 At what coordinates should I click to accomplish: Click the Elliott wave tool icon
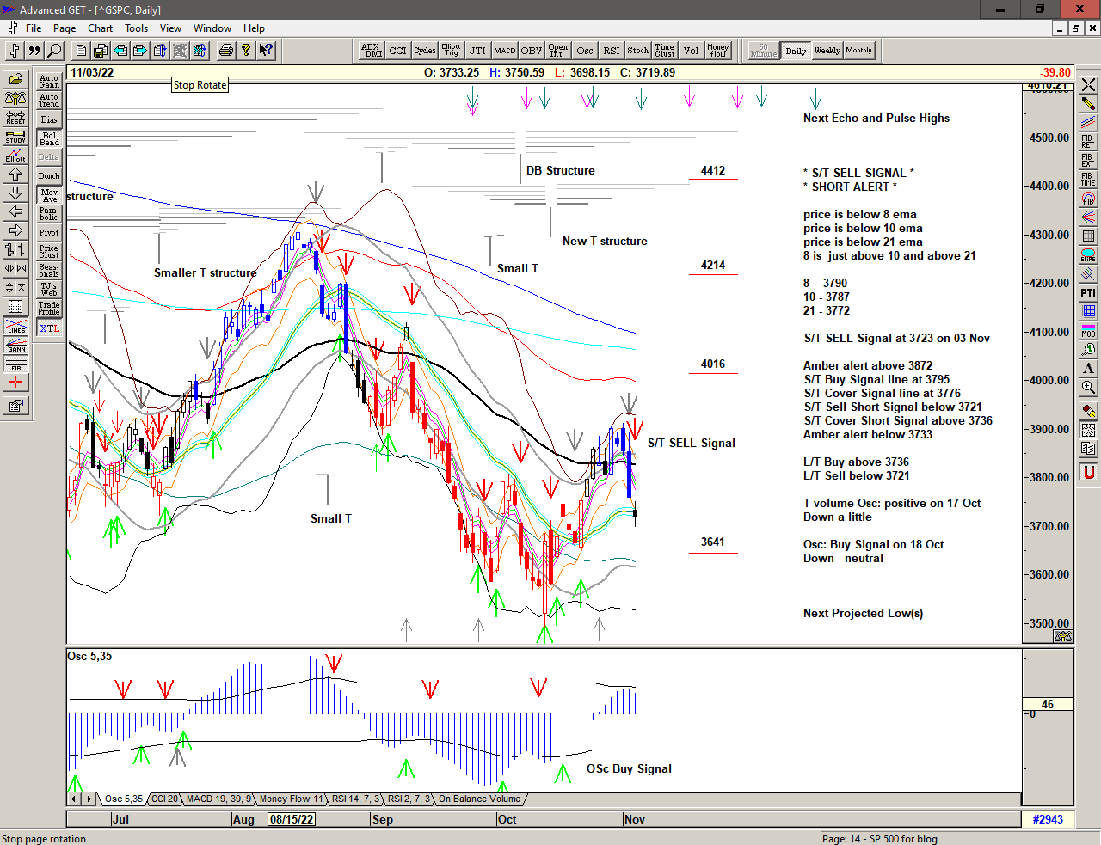click(x=15, y=156)
